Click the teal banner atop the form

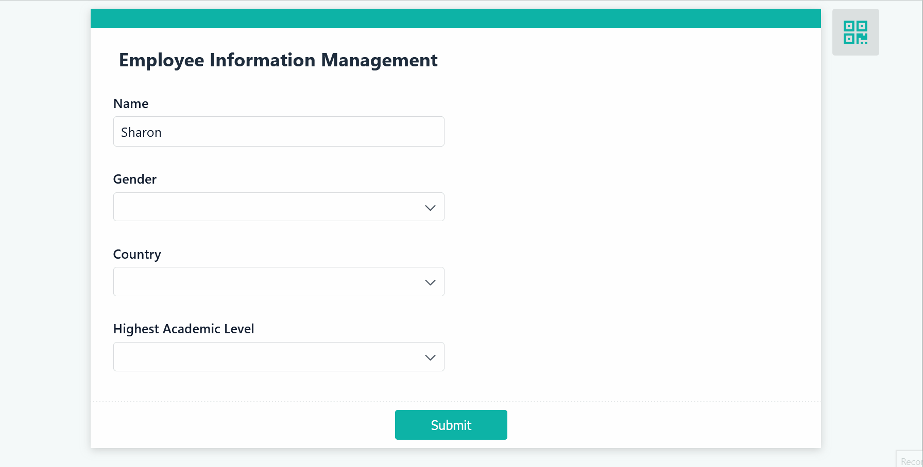[x=455, y=19]
